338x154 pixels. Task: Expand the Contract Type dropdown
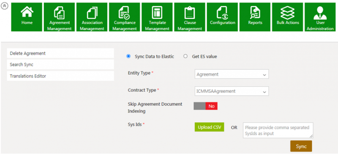point(232,91)
